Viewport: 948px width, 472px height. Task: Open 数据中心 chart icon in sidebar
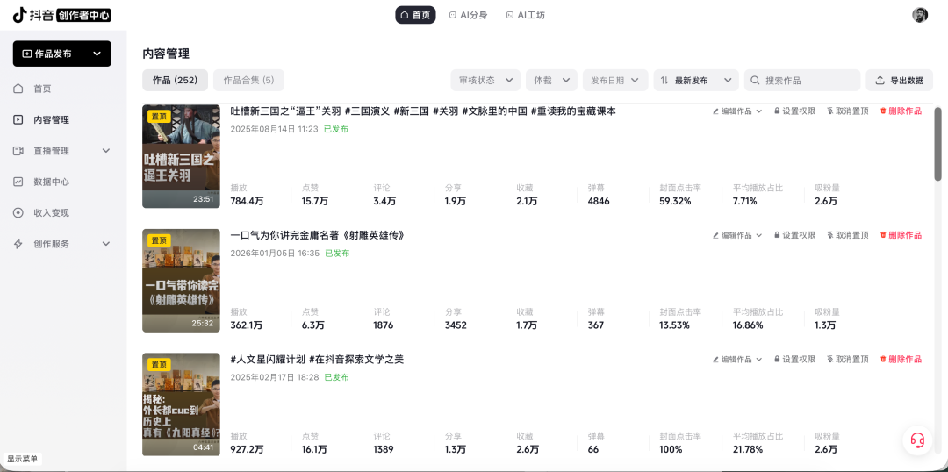click(18, 182)
